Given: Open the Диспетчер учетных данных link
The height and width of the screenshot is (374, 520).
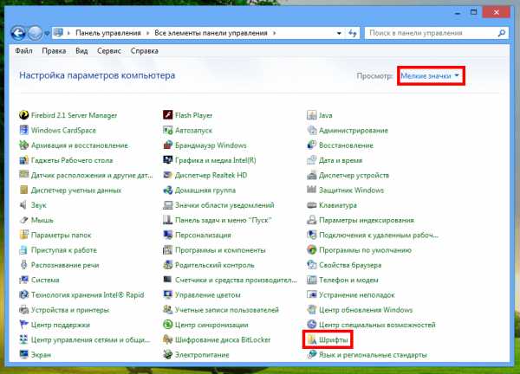Looking at the screenshot, I should (76, 190).
